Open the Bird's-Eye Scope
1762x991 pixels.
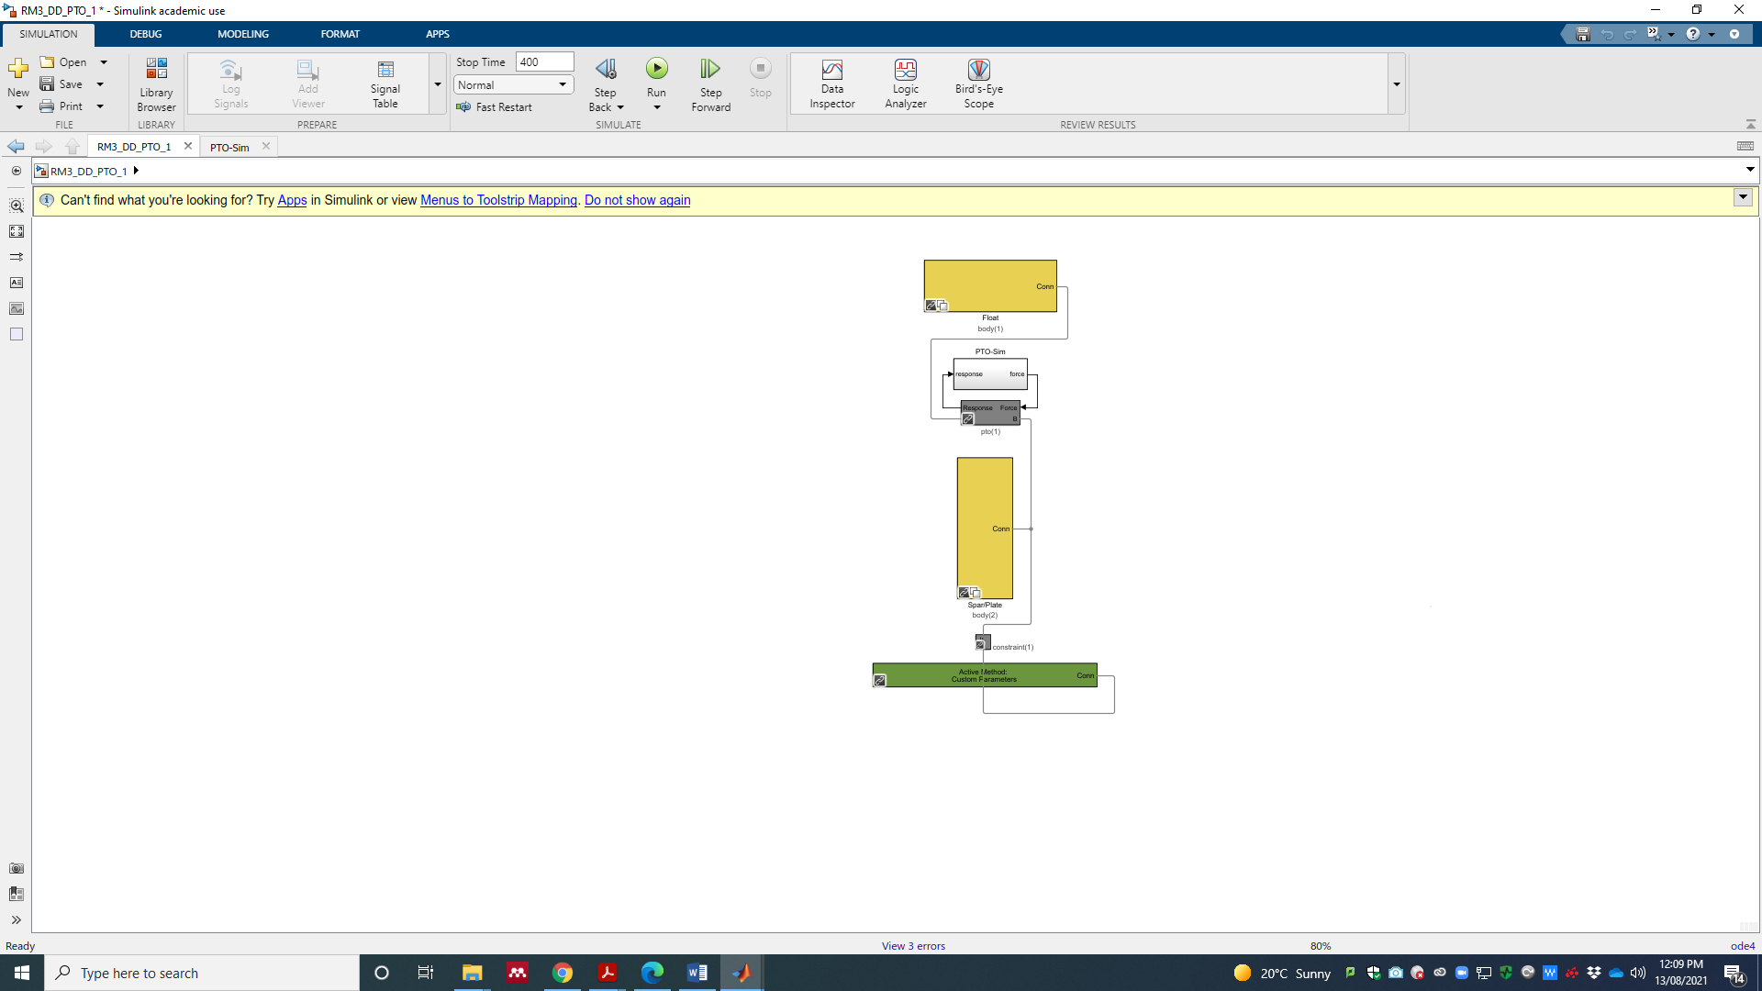point(978,83)
